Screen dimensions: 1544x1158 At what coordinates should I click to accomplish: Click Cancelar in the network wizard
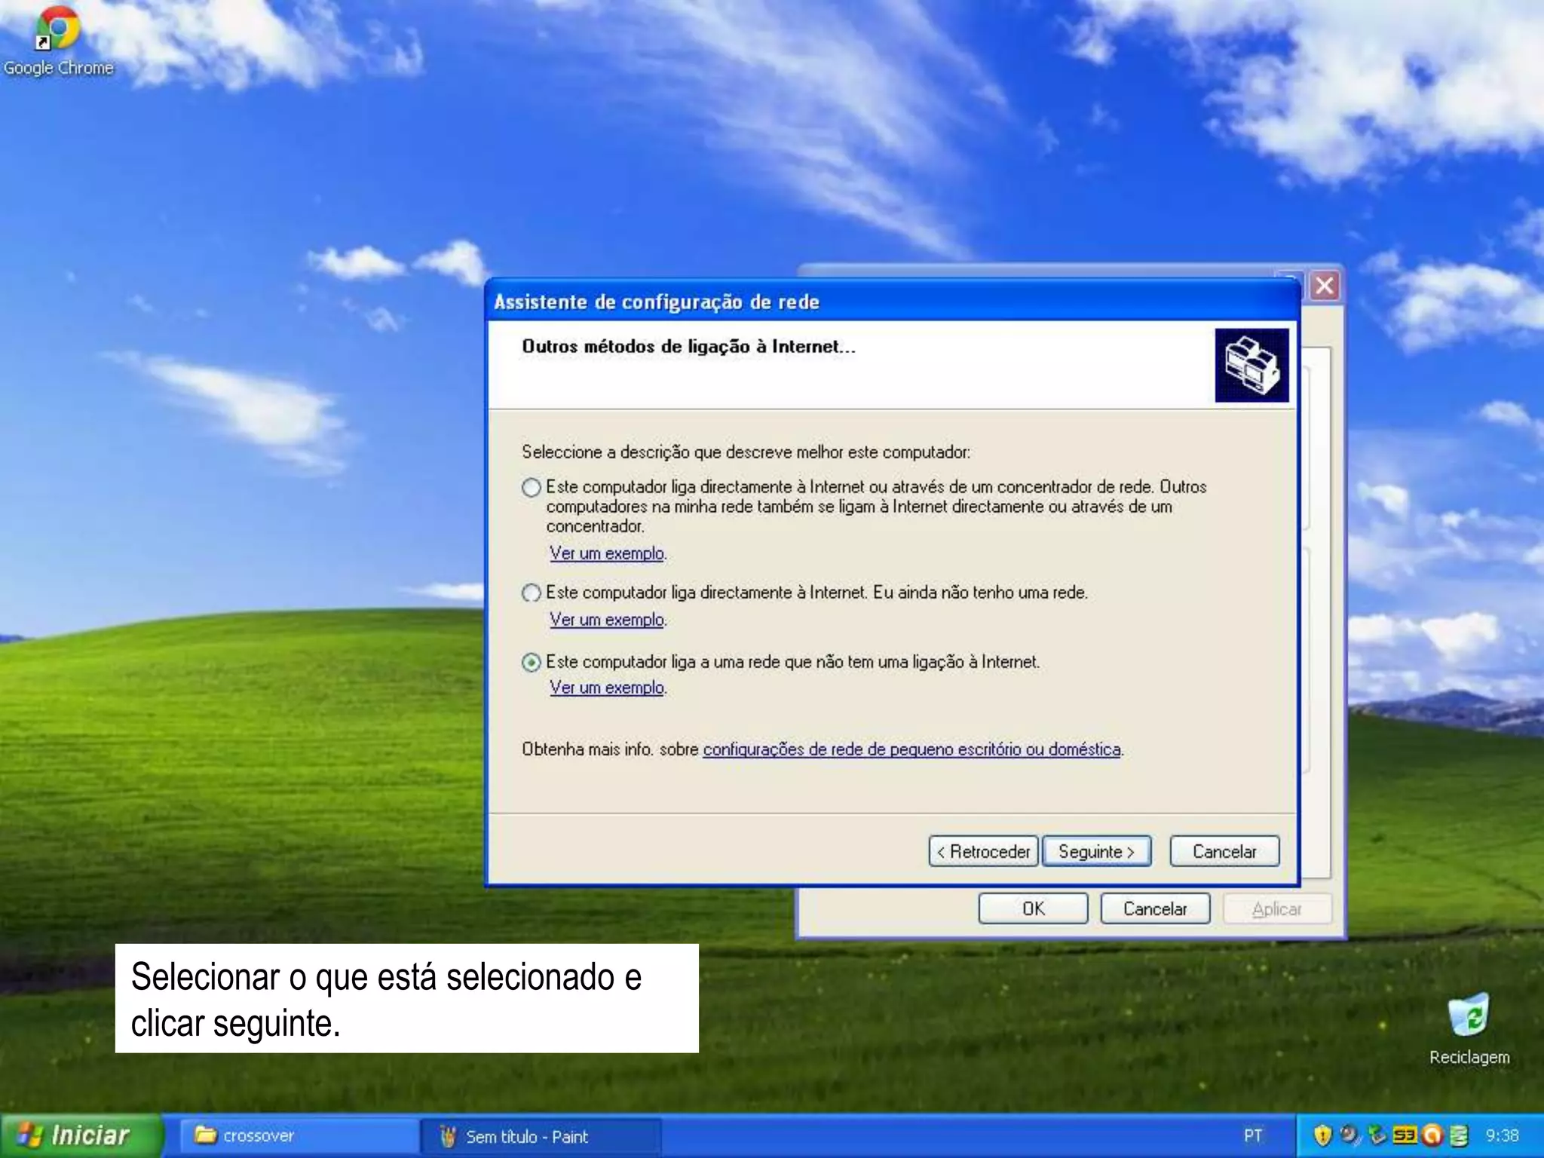[1224, 851]
